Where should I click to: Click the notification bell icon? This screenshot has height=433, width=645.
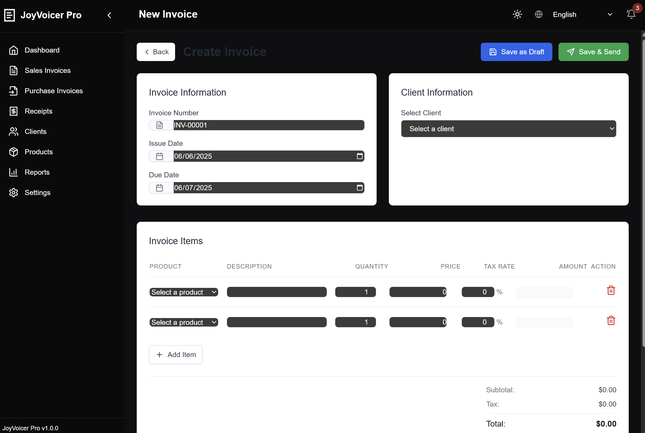click(631, 14)
